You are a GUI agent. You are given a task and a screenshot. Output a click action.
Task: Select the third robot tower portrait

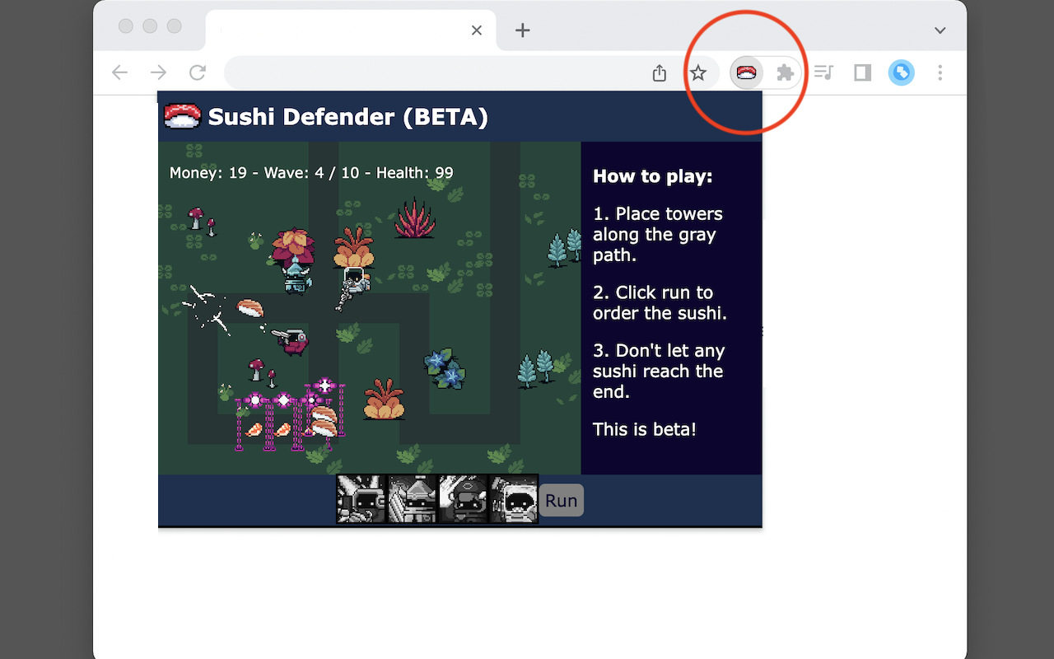point(463,499)
